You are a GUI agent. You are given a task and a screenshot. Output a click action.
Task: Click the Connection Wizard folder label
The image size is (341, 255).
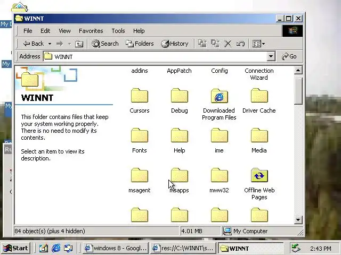259,74
